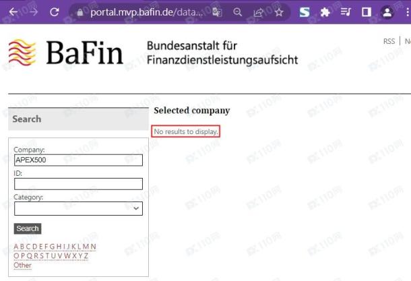Select letter F in company index

46,247
